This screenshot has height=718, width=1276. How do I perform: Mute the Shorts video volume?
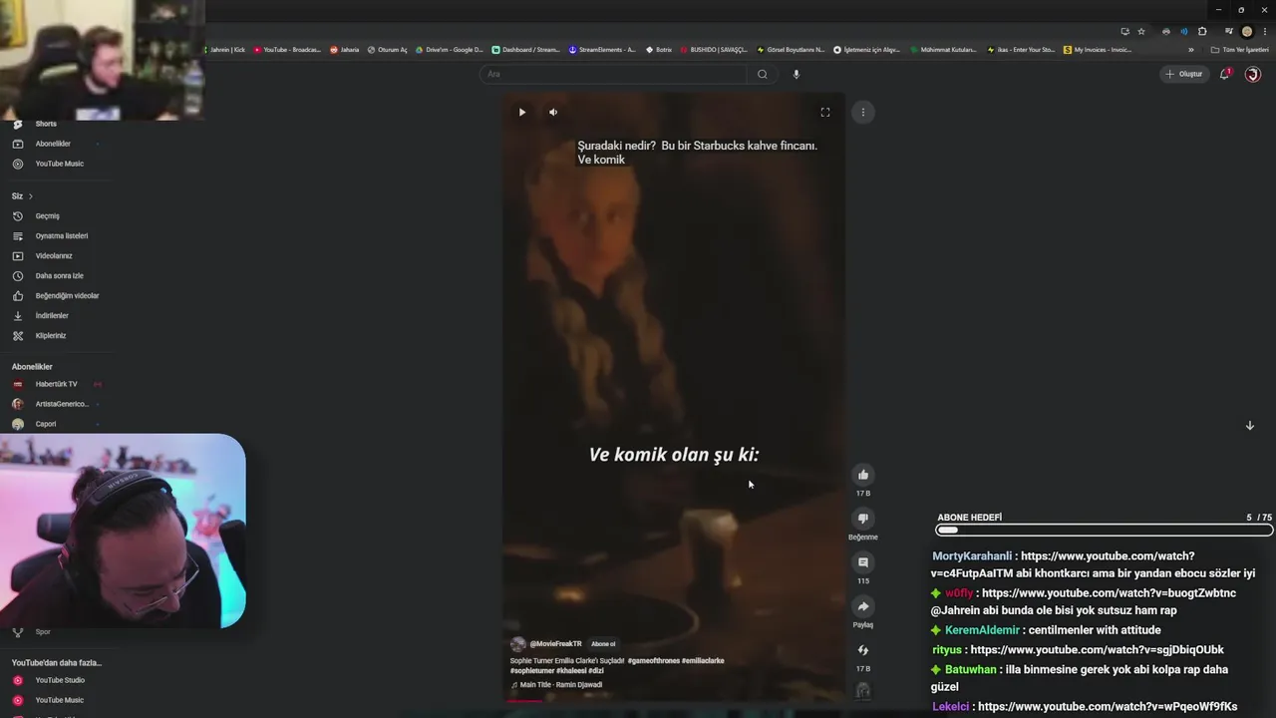pos(553,112)
